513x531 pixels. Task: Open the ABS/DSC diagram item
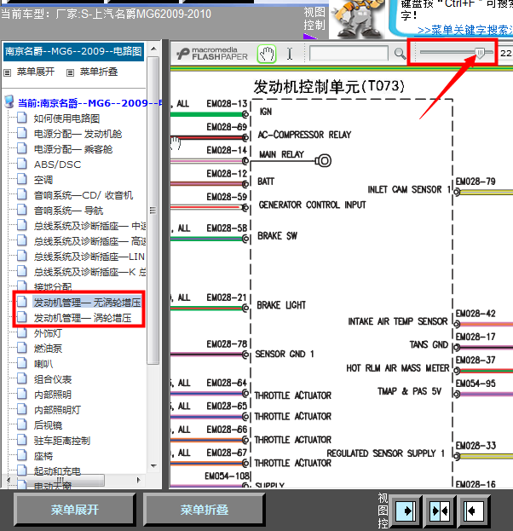58,164
